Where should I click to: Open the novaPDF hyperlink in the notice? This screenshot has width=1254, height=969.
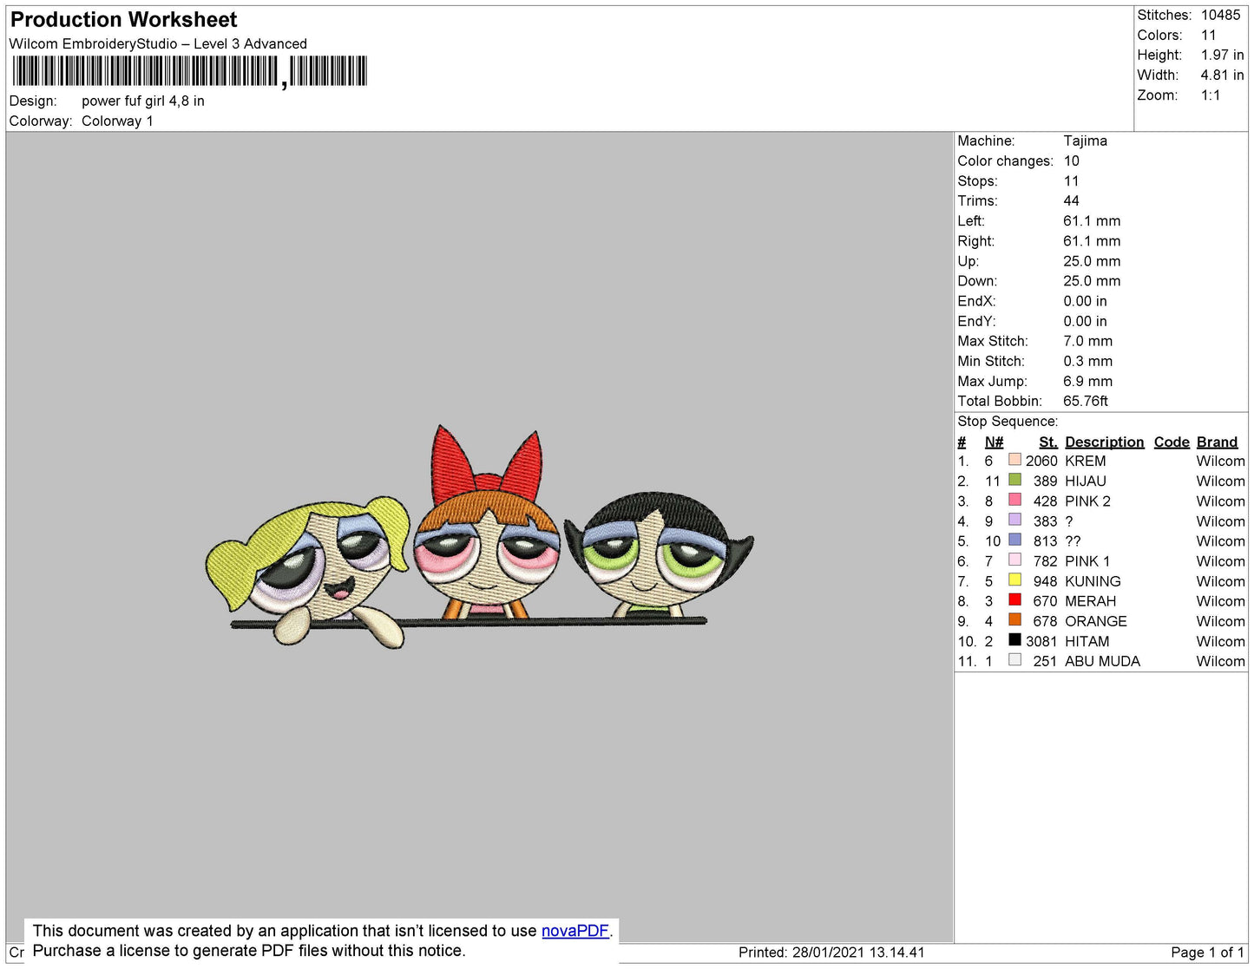coord(575,931)
